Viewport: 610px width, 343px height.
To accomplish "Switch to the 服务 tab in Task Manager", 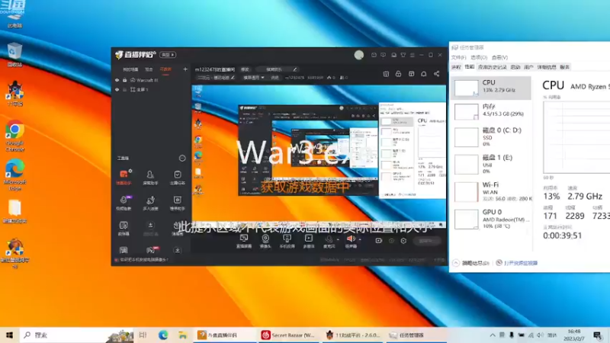I will (564, 67).
